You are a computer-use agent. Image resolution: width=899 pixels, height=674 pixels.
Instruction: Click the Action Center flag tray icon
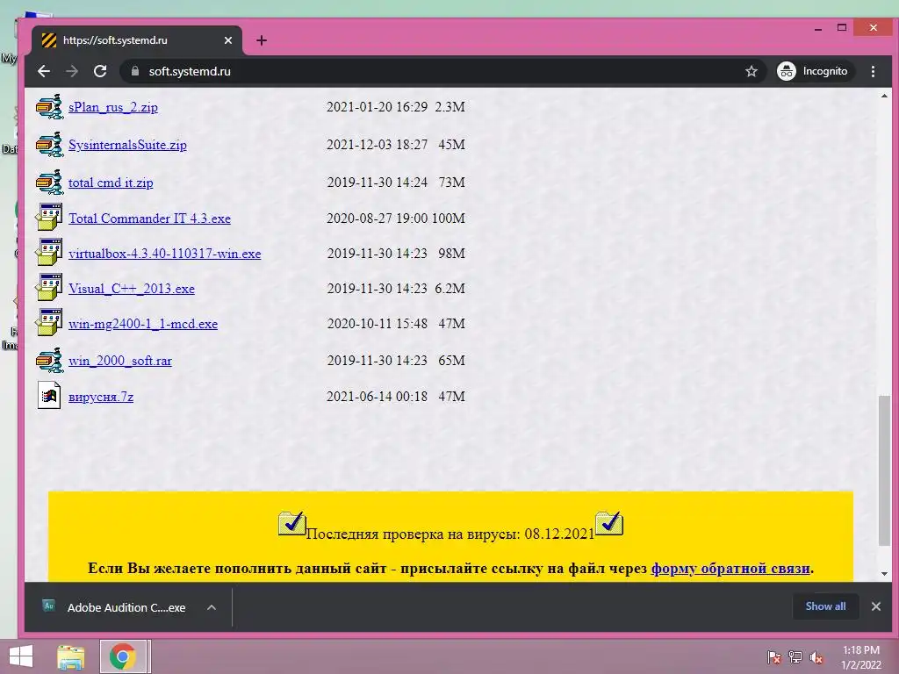(x=773, y=657)
